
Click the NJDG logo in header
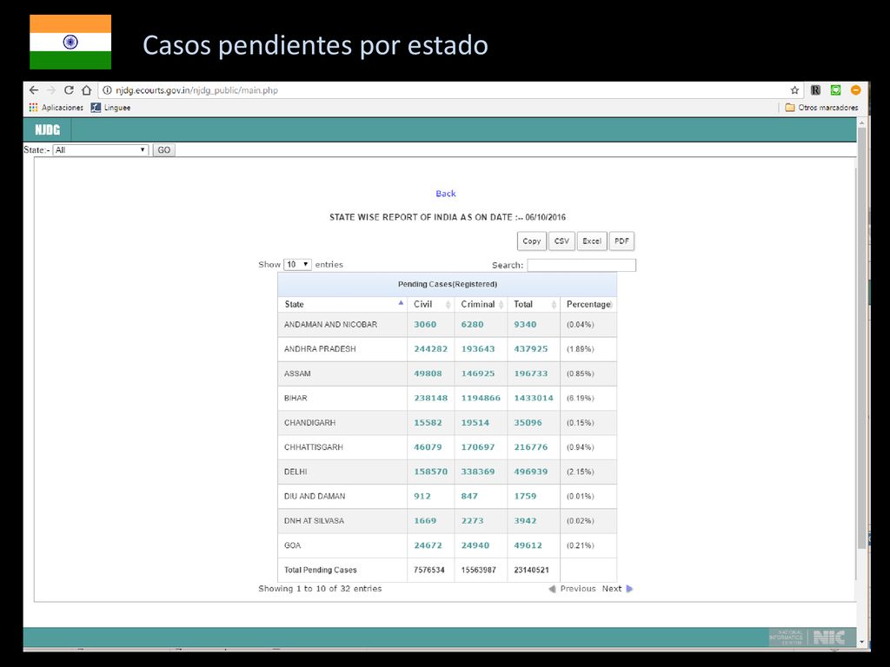[x=47, y=130]
